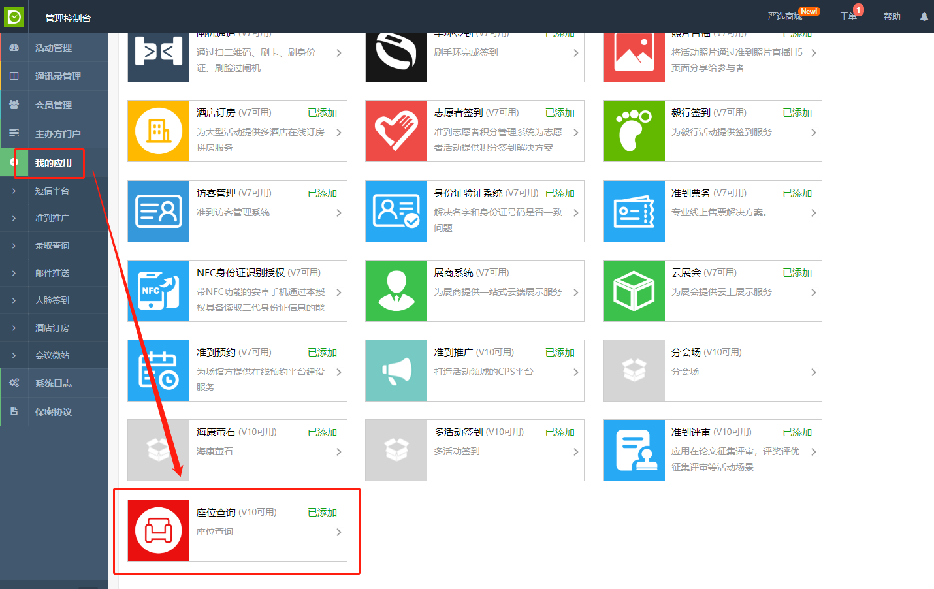The image size is (934, 589).
Task: Click the 准到票务 blue ticket icon
Action: pyautogui.click(x=634, y=212)
